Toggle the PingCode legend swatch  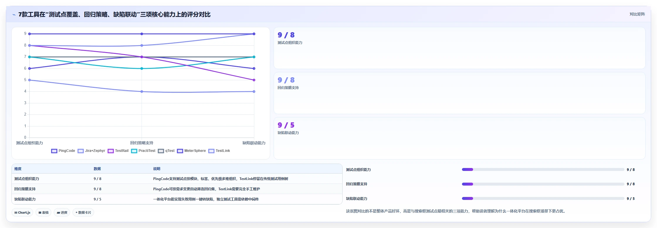click(54, 151)
